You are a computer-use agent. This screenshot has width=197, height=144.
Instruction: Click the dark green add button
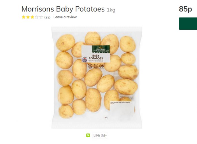point(188,24)
